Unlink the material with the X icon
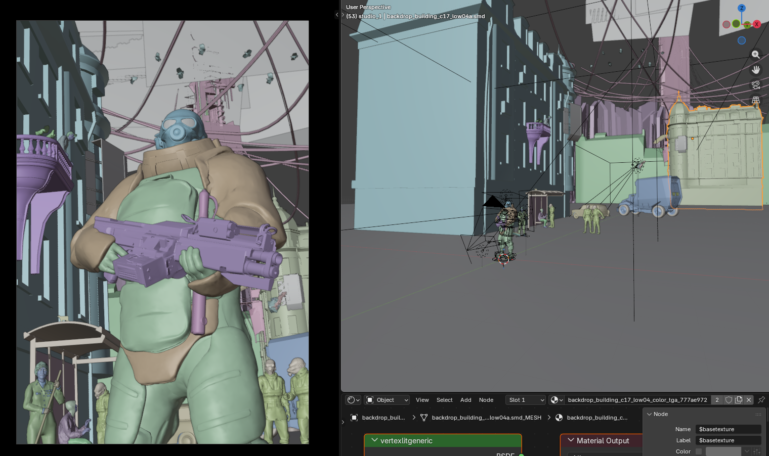 pyautogui.click(x=749, y=400)
